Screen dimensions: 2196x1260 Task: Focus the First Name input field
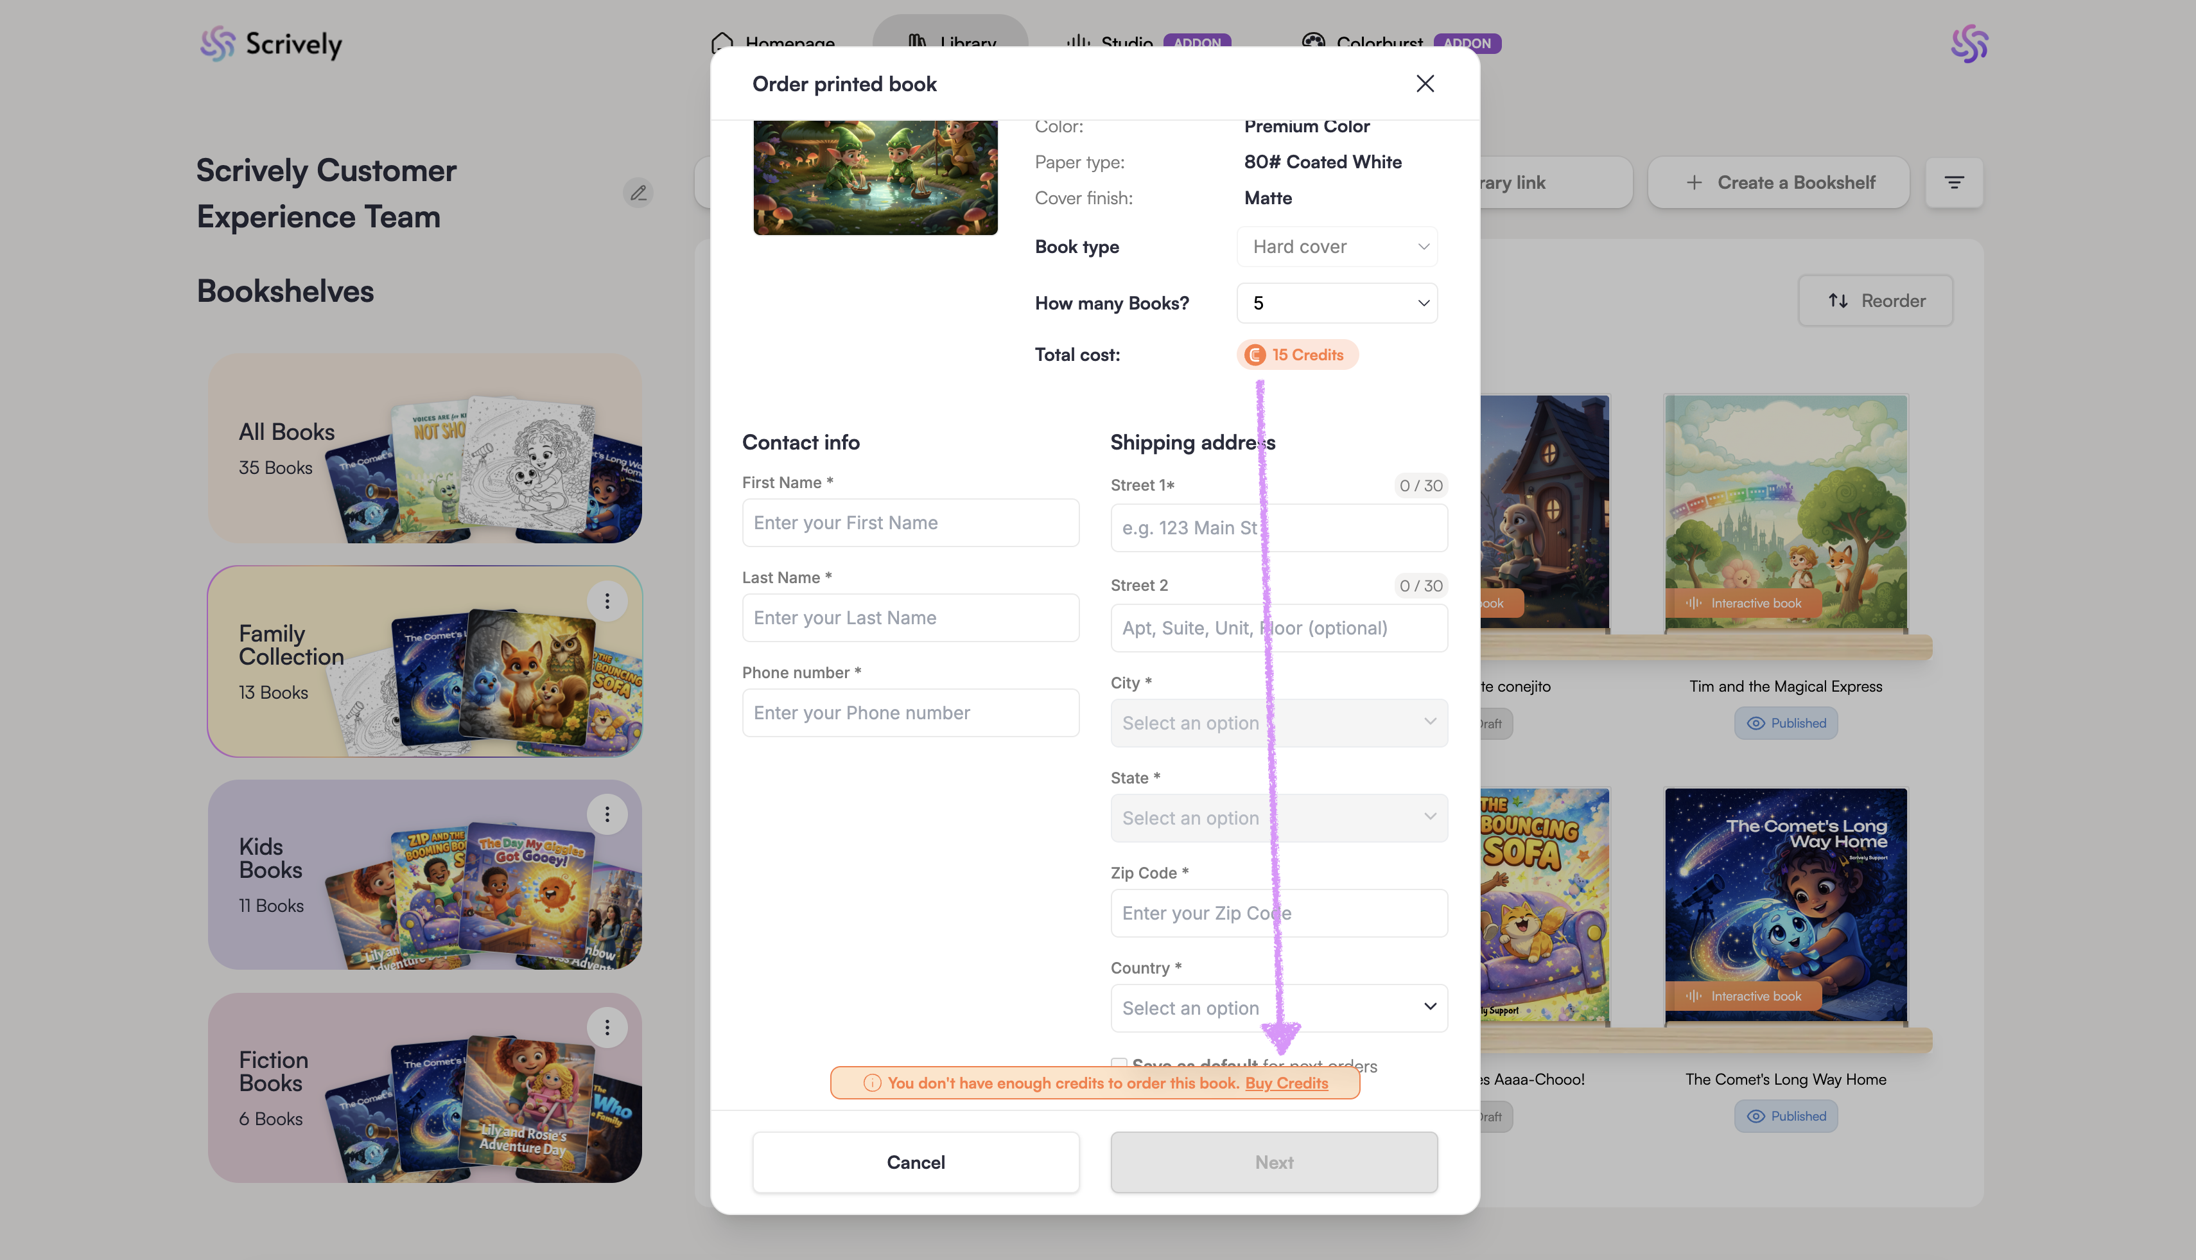click(911, 523)
